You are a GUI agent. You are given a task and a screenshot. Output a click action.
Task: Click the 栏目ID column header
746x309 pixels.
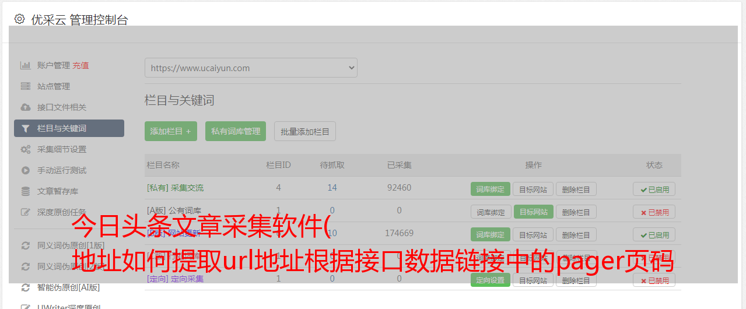(278, 165)
